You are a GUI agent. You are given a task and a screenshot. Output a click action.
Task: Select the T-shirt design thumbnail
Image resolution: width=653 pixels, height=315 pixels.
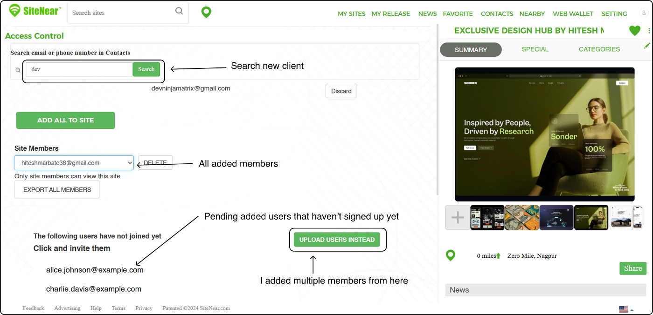click(522, 217)
